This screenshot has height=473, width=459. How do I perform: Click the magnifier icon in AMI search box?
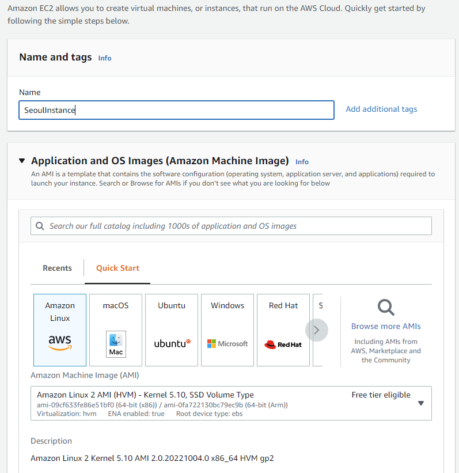click(40, 226)
